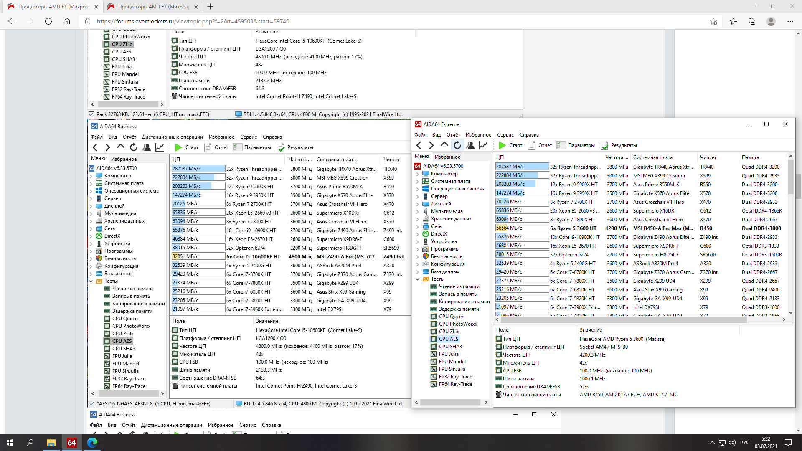802x451 pixels.
Task: Toggle the AES256_NGAES_AESNI_8 status checkbox
Action: coord(92,404)
